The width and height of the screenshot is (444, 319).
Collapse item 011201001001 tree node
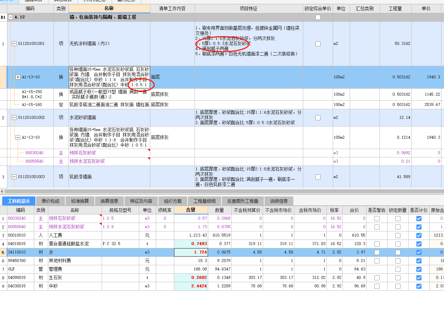coord(14,43)
